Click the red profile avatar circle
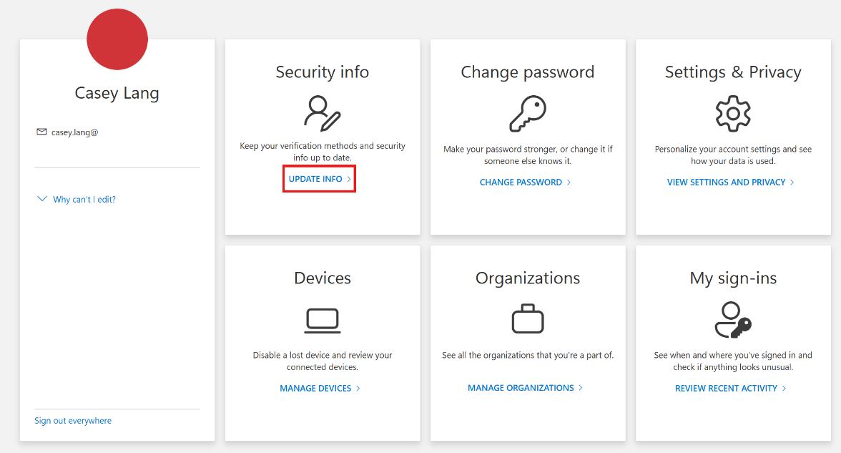The image size is (841, 453). point(117,39)
